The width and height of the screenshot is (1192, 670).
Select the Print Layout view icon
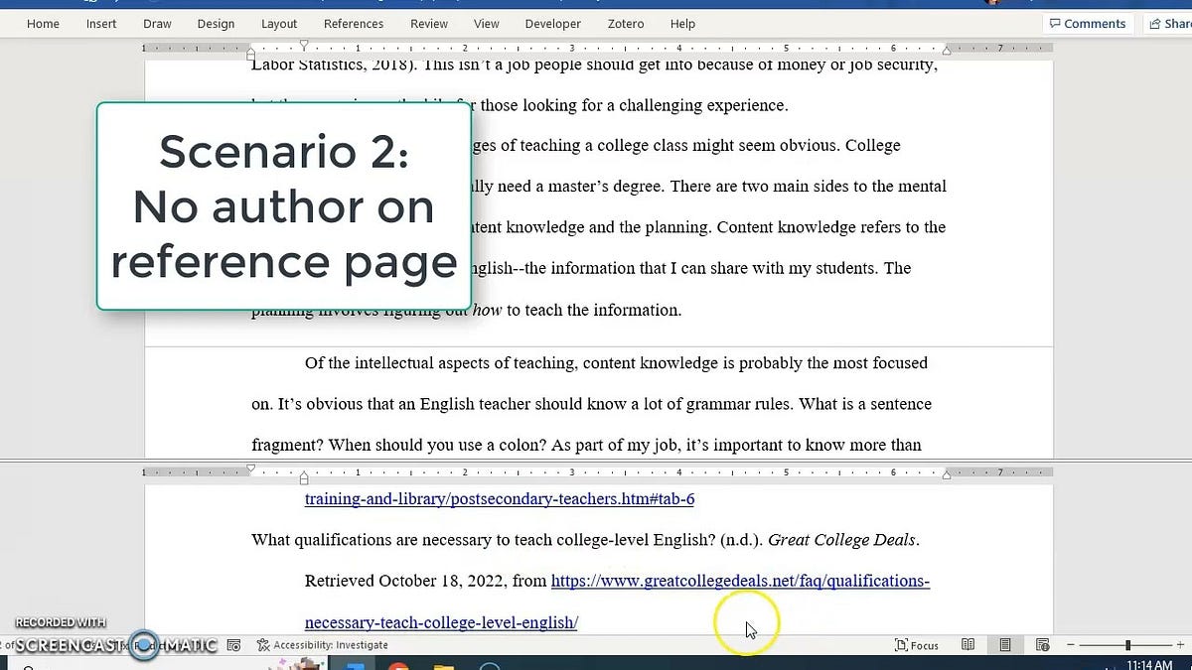click(1005, 645)
